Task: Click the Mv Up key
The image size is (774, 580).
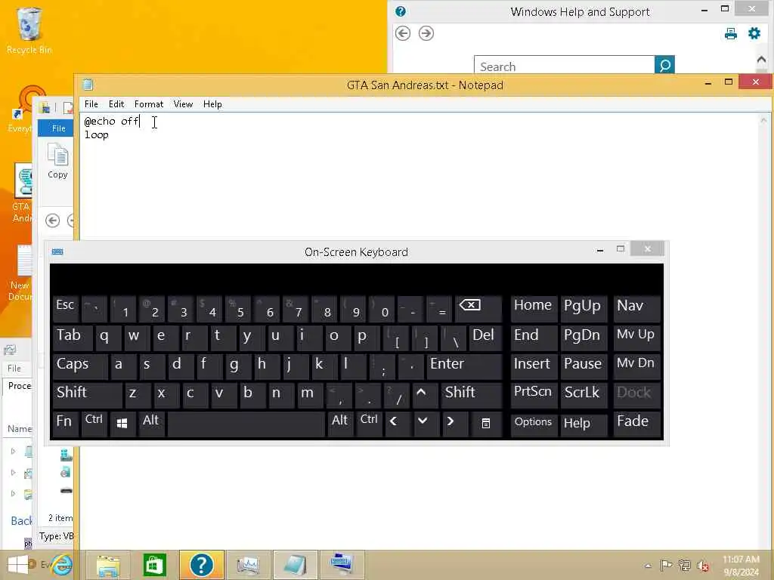Action: [636, 338]
